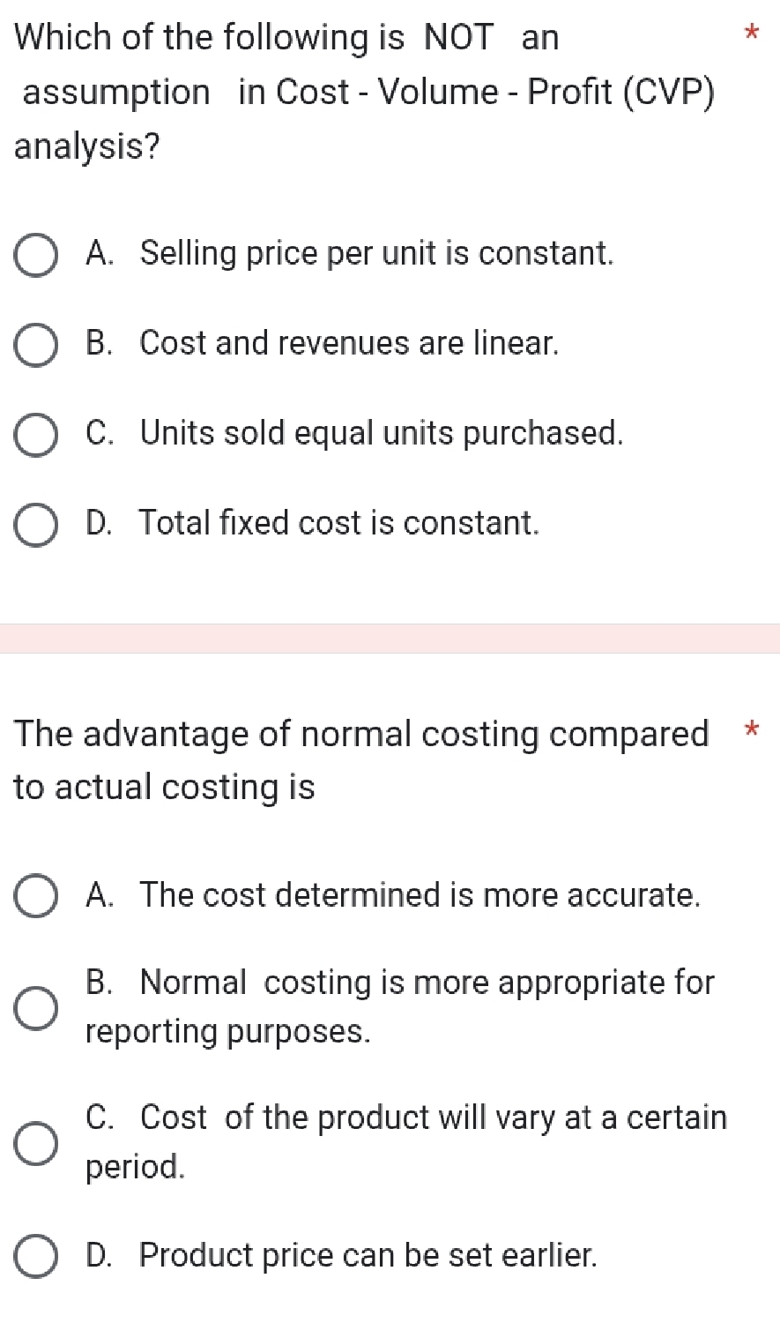
Task: Click the answer text 'A. The cost determined is more accurate.'
Action: click(393, 895)
